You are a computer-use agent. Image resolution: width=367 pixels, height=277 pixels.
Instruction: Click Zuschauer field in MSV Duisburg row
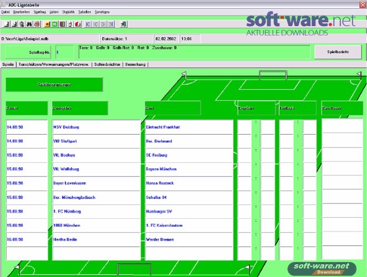[x=342, y=126]
